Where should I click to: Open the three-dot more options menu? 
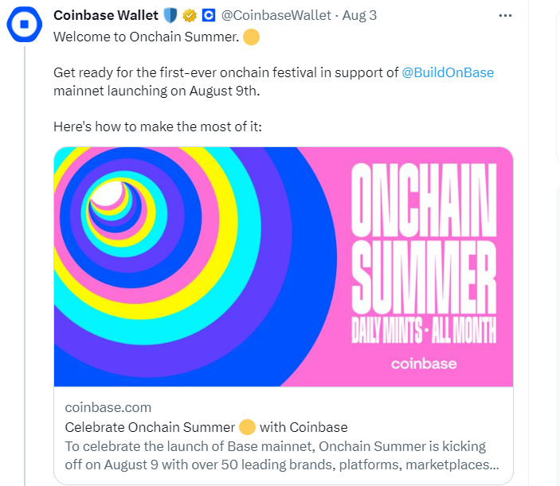click(505, 15)
